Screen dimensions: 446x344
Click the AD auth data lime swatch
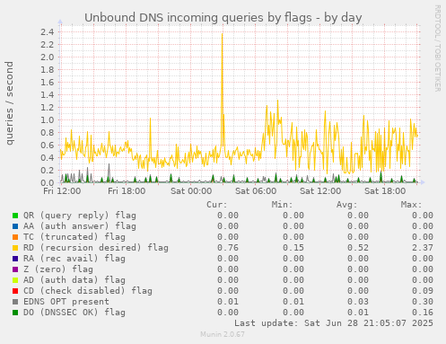click(15, 280)
